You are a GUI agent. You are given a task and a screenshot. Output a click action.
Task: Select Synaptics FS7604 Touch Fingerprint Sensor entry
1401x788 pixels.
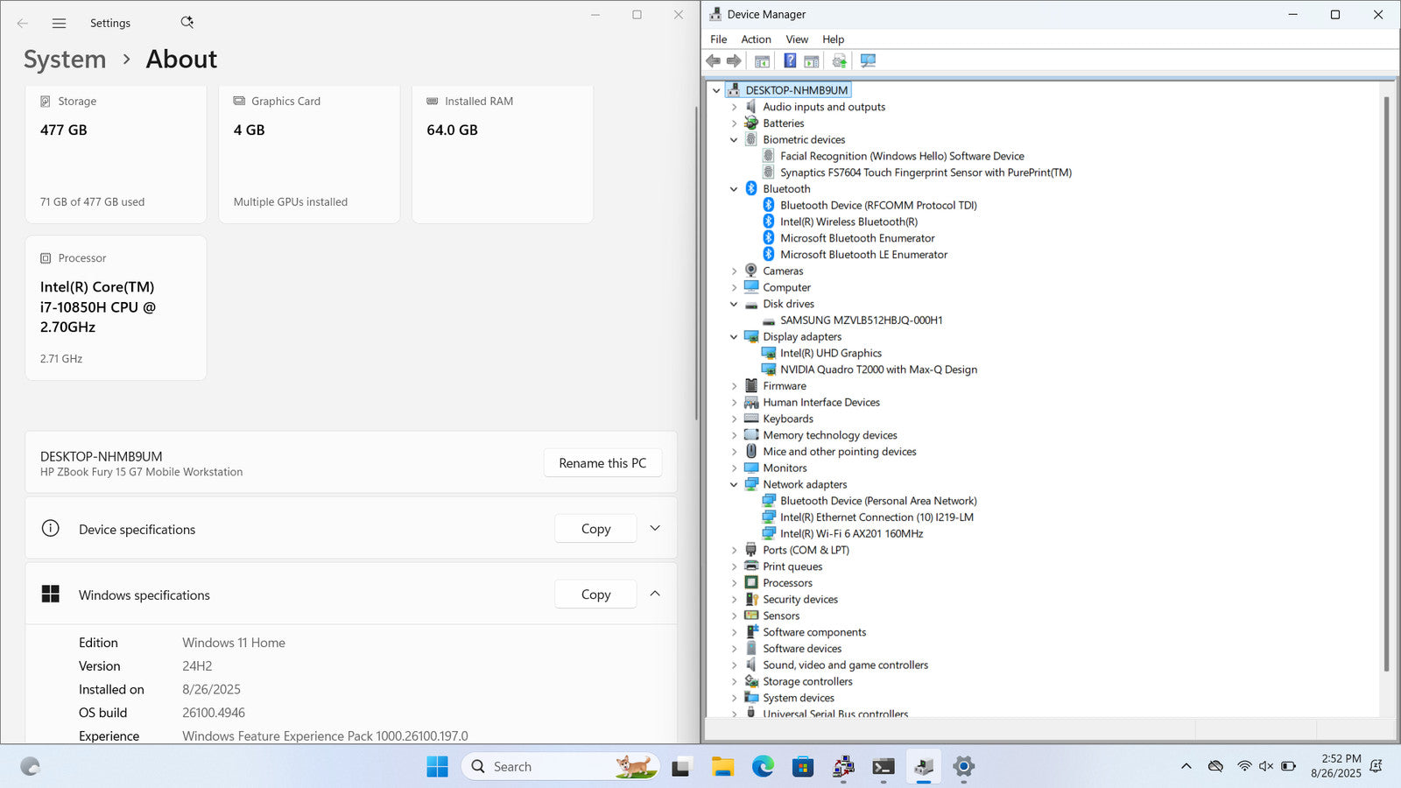(926, 172)
